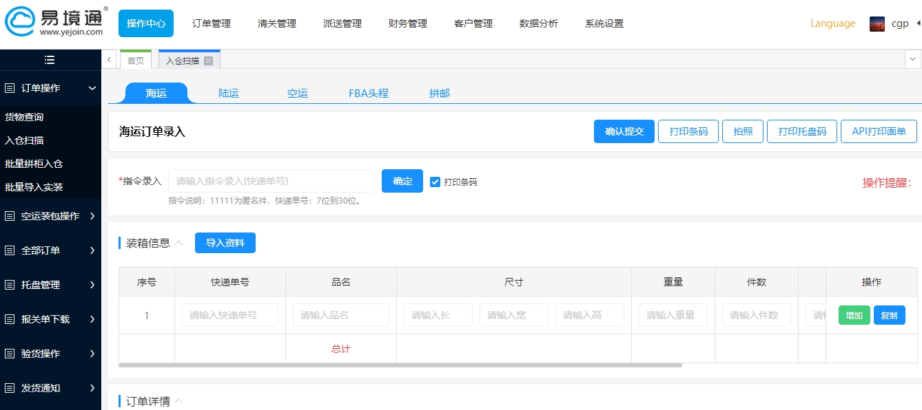This screenshot has width=922, height=410.
Task: Uncheck the 打印条码 checkbox
Action: (435, 181)
